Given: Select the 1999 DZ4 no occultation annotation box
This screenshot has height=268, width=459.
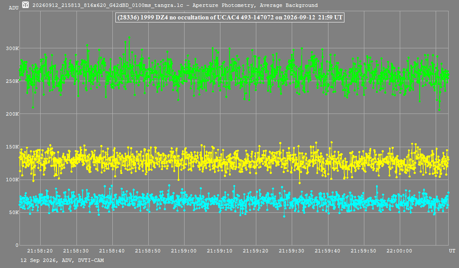Looking at the screenshot, I should (x=230, y=17).
